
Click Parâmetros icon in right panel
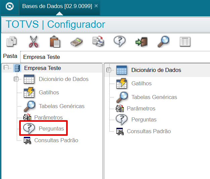(120, 108)
